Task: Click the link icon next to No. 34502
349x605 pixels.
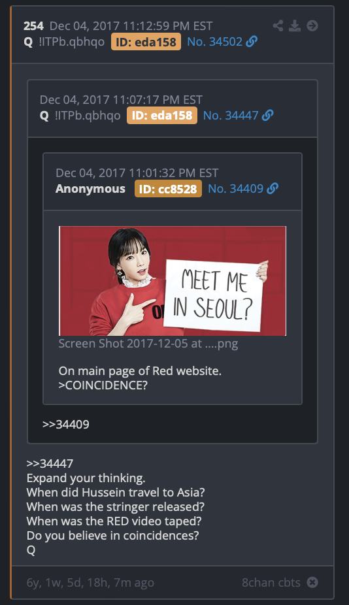Action: pos(252,41)
